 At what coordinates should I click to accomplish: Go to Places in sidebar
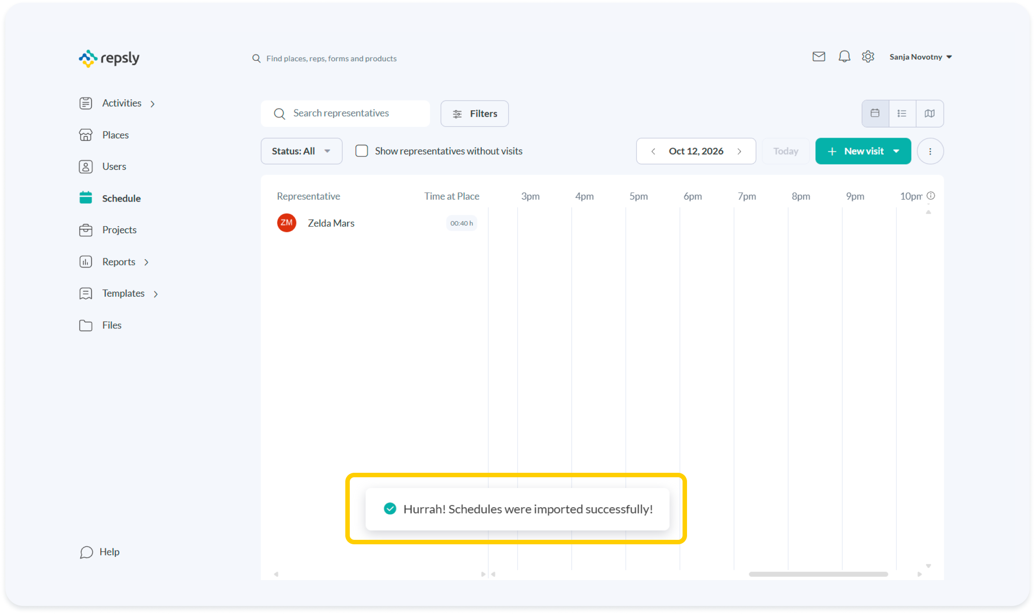pyautogui.click(x=104, y=135)
